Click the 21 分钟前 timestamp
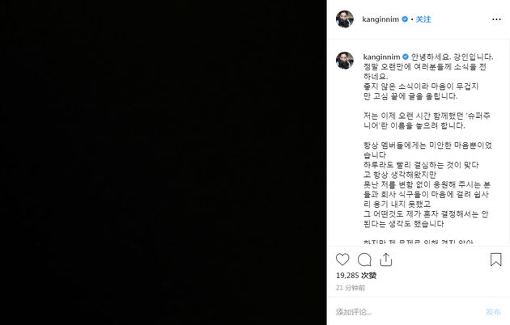Image resolution: width=510 pixels, height=325 pixels. click(x=351, y=288)
